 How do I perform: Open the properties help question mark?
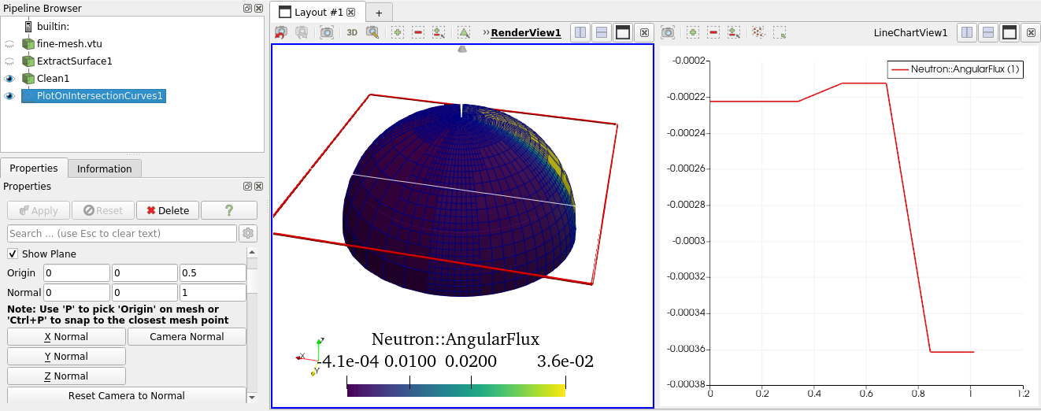[229, 210]
